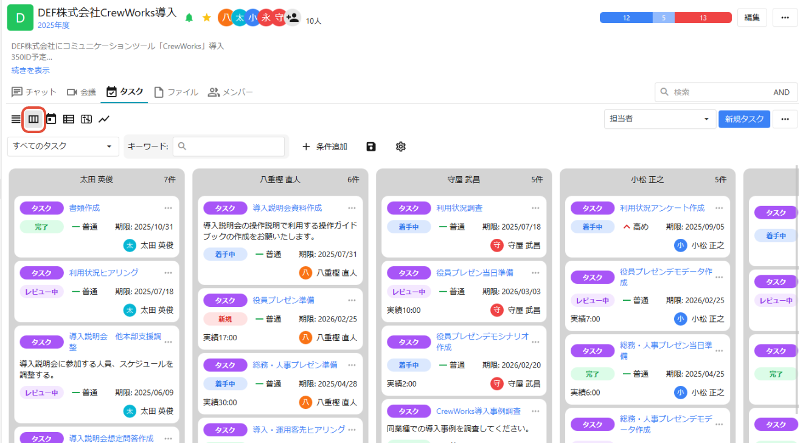Screen dimensions: 800x443
Task: Open the menu on CrewWorks導入事例調査 card
Action: (535, 411)
